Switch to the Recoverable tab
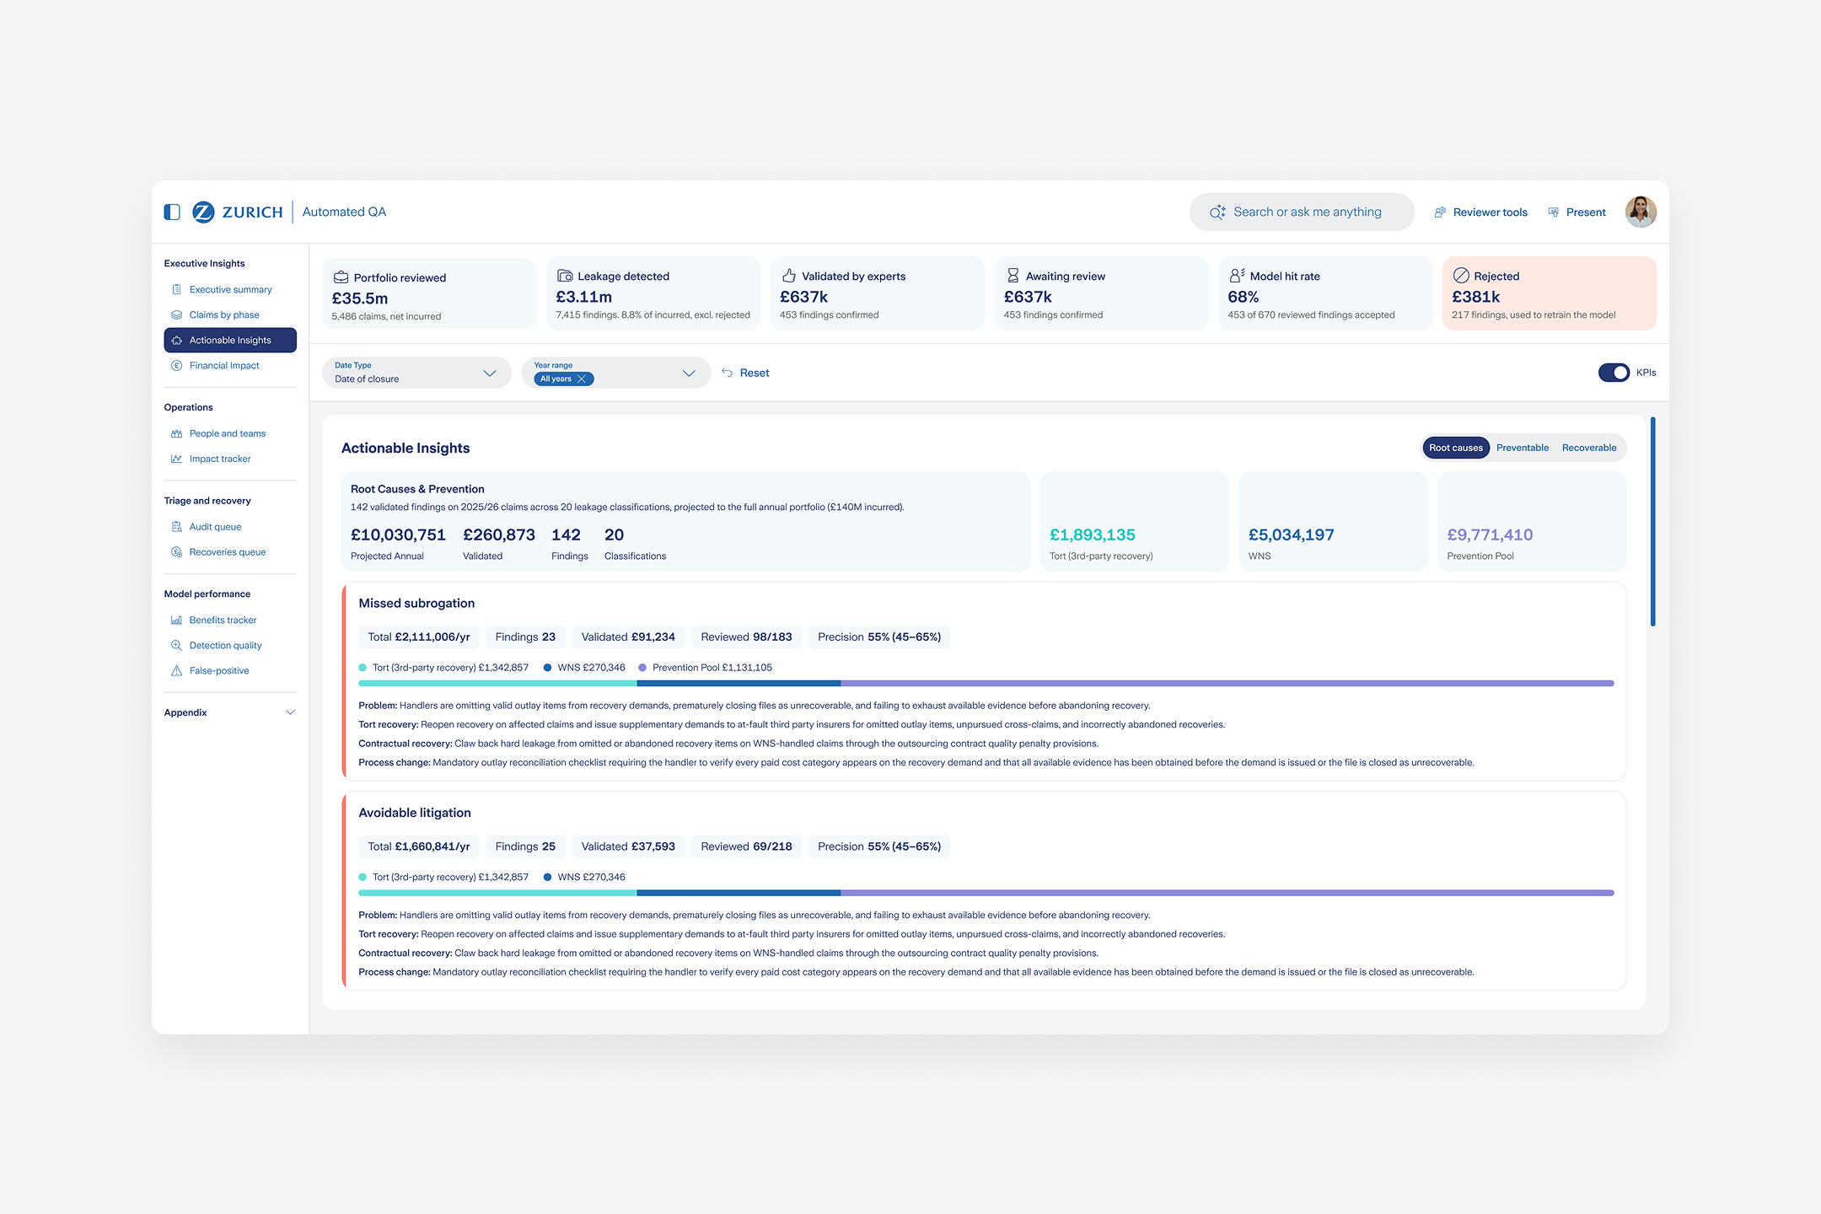The width and height of the screenshot is (1821, 1214). coord(1588,448)
